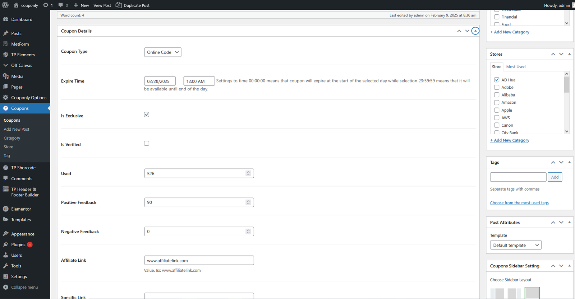Screen dimensions: 575x299
Task: Open the Couponly Options gear icon
Action: click(x=6, y=98)
